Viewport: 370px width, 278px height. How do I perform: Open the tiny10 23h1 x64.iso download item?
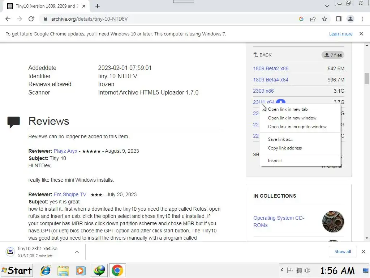point(38,252)
